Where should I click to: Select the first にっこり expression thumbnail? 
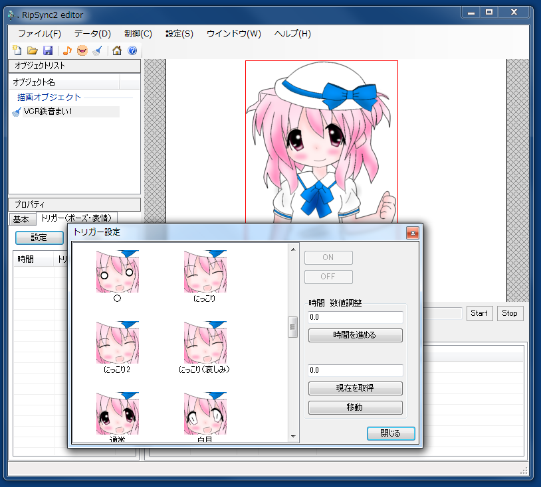click(x=205, y=271)
